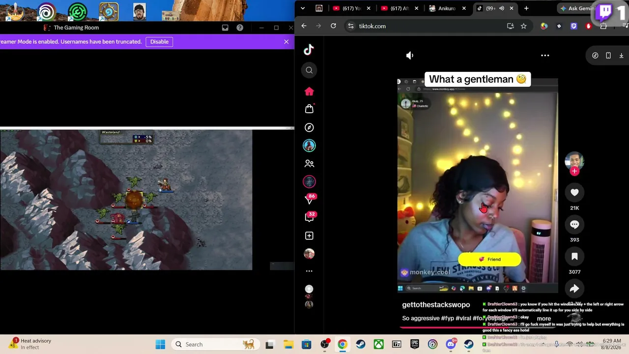Reload the tiktok.com page
The image size is (629, 354).
point(333,26)
